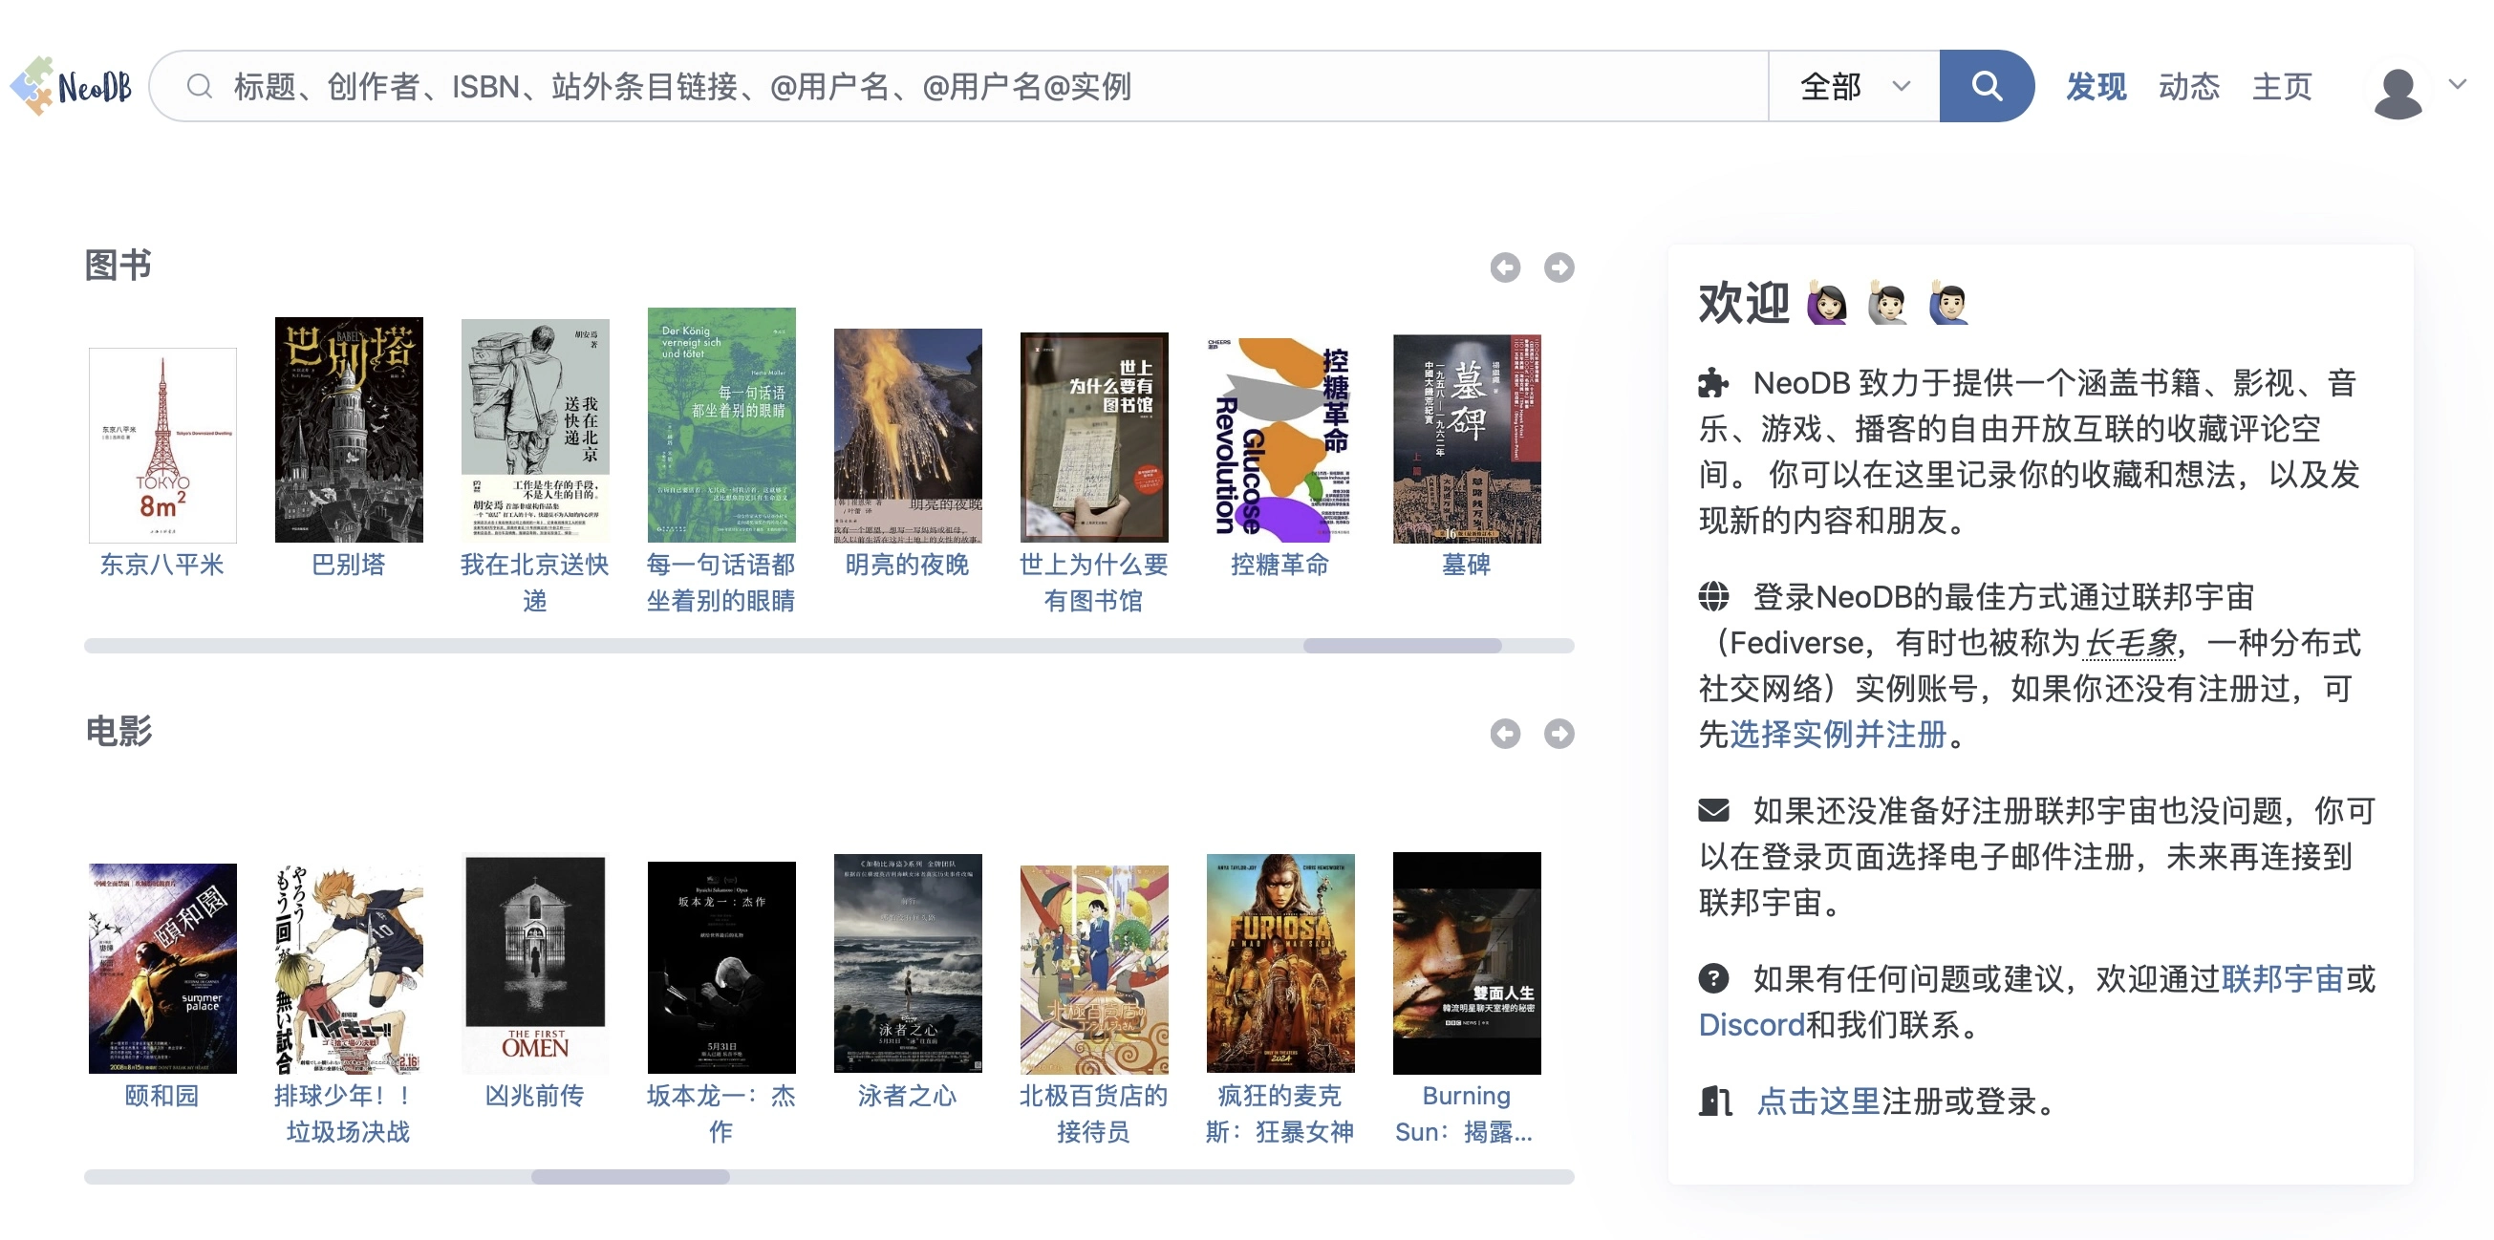Click the 选择实例并注册 link
Image resolution: width=2494 pixels, height=1240 pixels.
click(x=1838, y=734)
